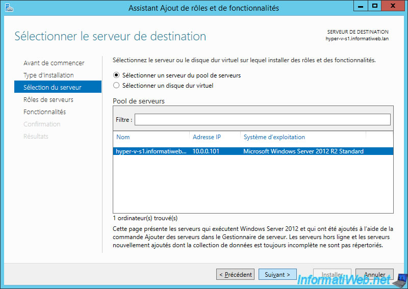Maximize the wizard window
The image size is (408, 289).
click(x=375, y=6)
